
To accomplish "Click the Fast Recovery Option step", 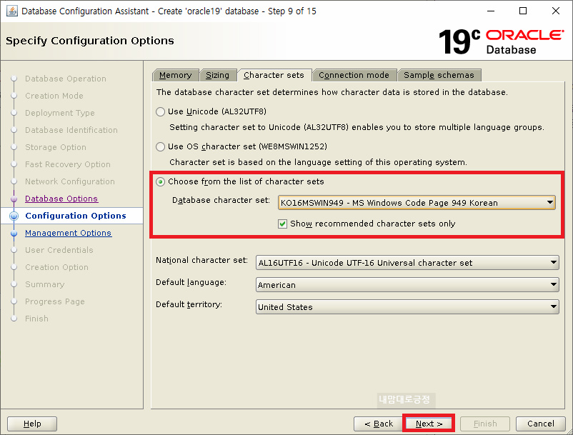I will (x=68, y=164).
